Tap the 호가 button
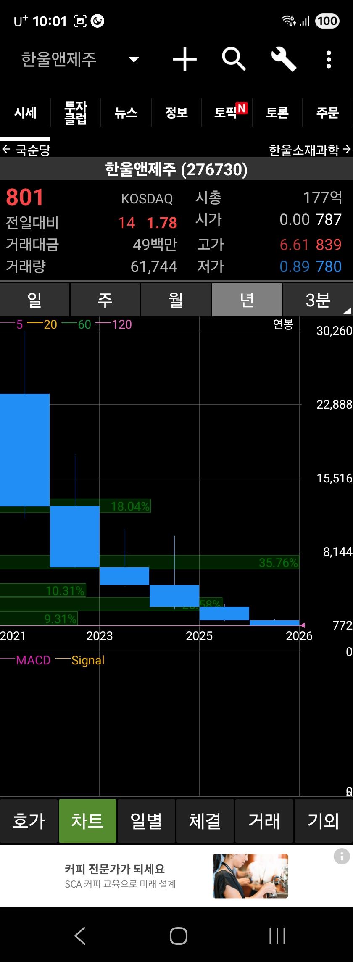 [29, 821]
